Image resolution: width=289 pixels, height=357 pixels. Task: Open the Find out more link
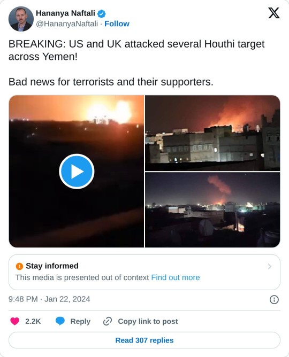tap(175, 277)
